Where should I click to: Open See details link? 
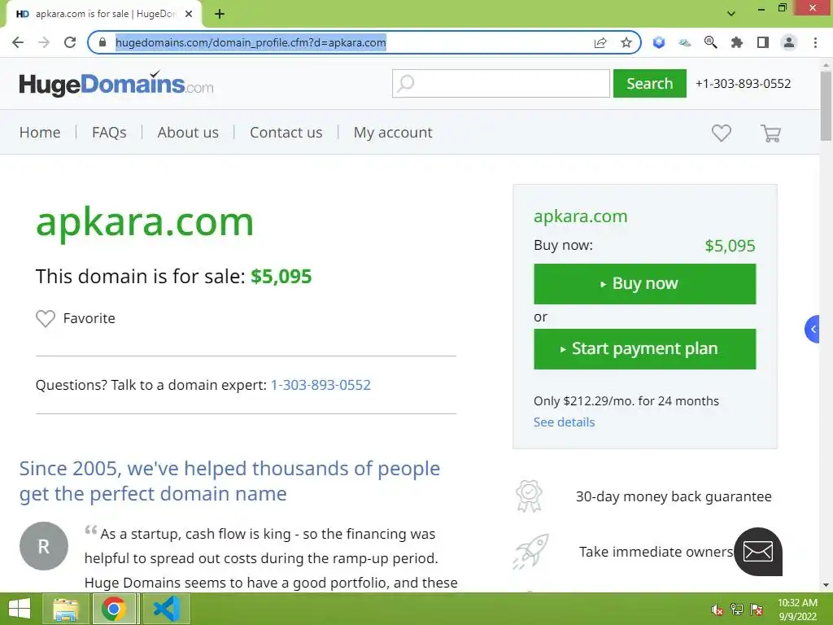565,422
